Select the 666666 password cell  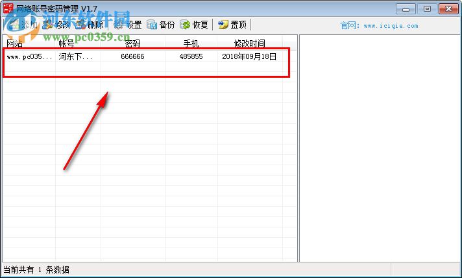point(132,56)
